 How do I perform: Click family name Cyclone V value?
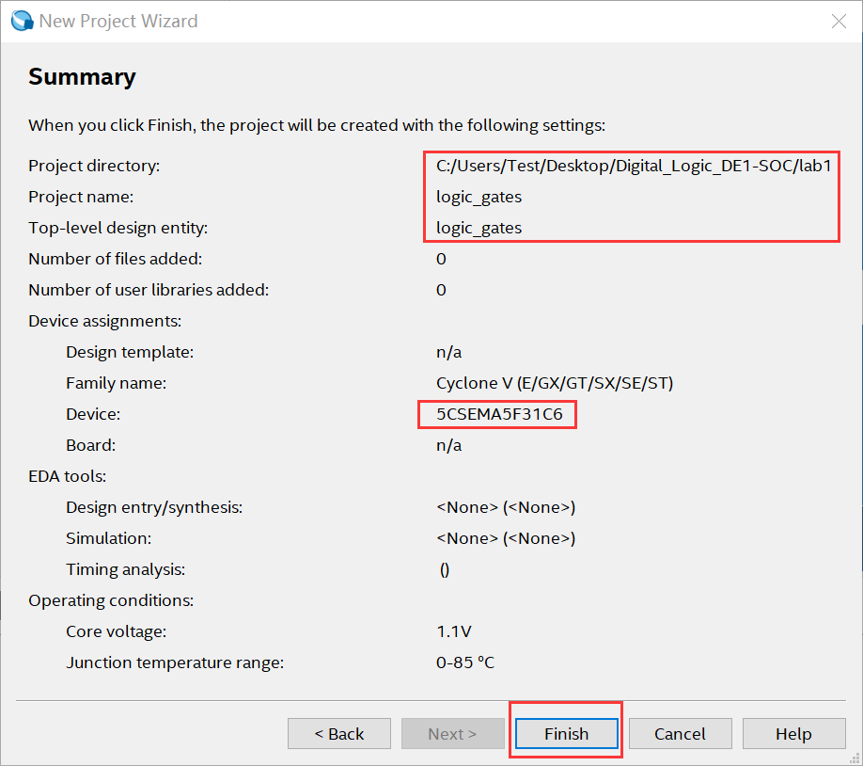click(x=555, y=383)
